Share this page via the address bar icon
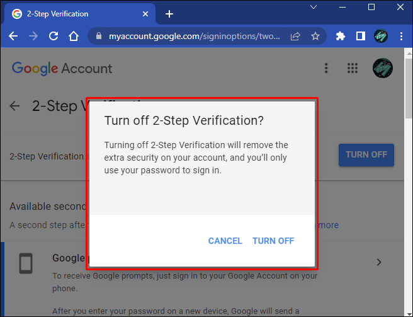413x317 pixels. (x=295, y=37)
